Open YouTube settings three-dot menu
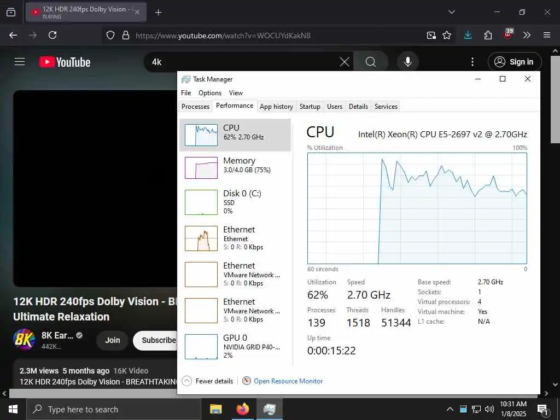 (x=472, y=62)
